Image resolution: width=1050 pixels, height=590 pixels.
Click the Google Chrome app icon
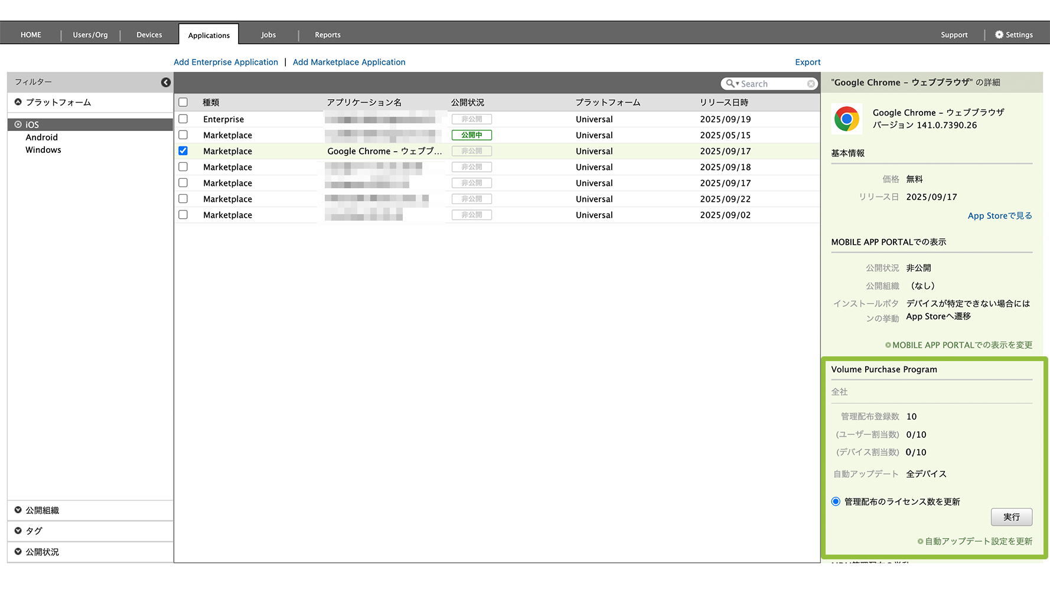coord(847,119)
